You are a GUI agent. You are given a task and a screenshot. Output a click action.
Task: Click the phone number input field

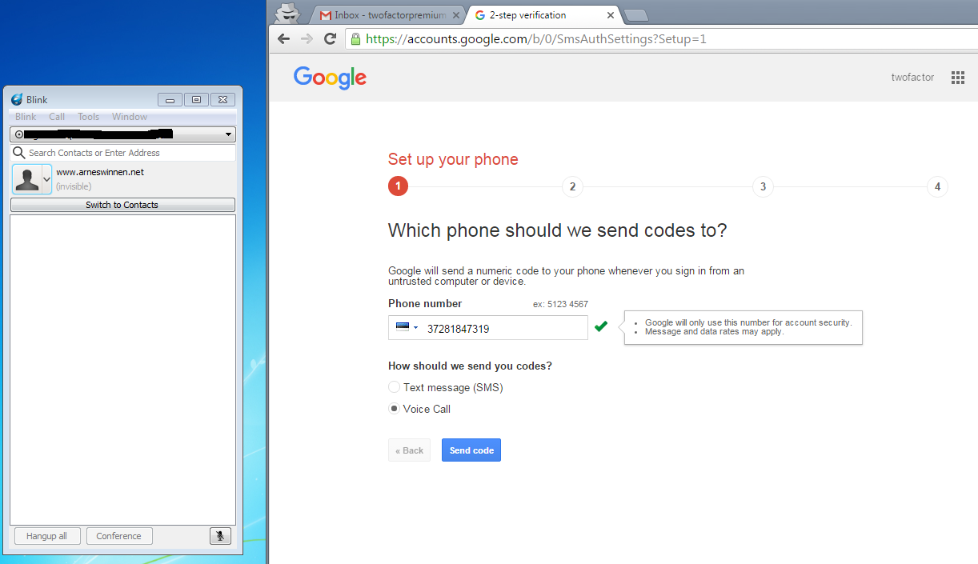click(x=488, y=328)
